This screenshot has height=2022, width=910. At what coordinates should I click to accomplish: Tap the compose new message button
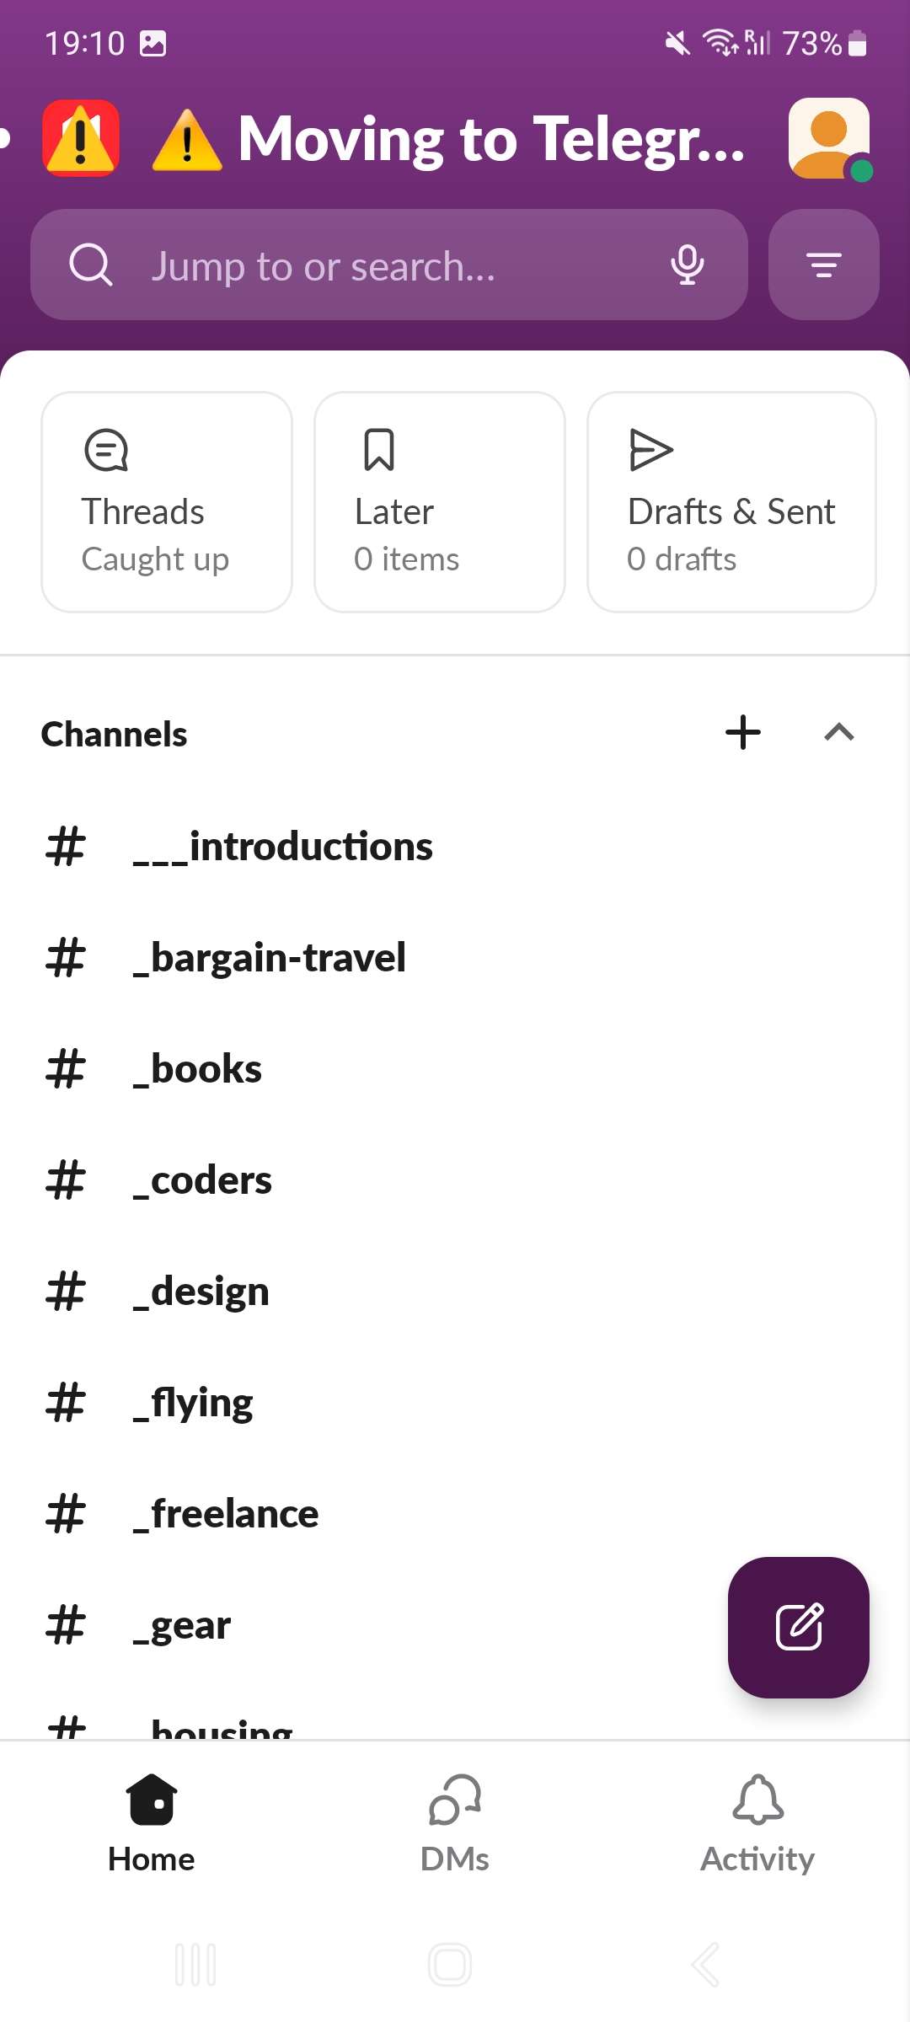(x=798, y=1627)
